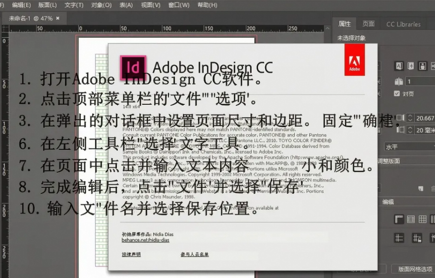Click the scroll-up arrow beside the ruler
Screen dimensions: 435x278
pyautogui.click(x=327, y=29)
